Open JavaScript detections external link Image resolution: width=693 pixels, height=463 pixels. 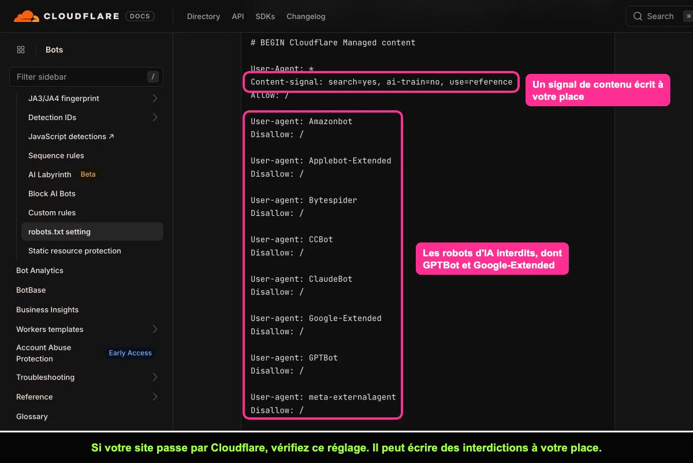(x=71, y=137)
